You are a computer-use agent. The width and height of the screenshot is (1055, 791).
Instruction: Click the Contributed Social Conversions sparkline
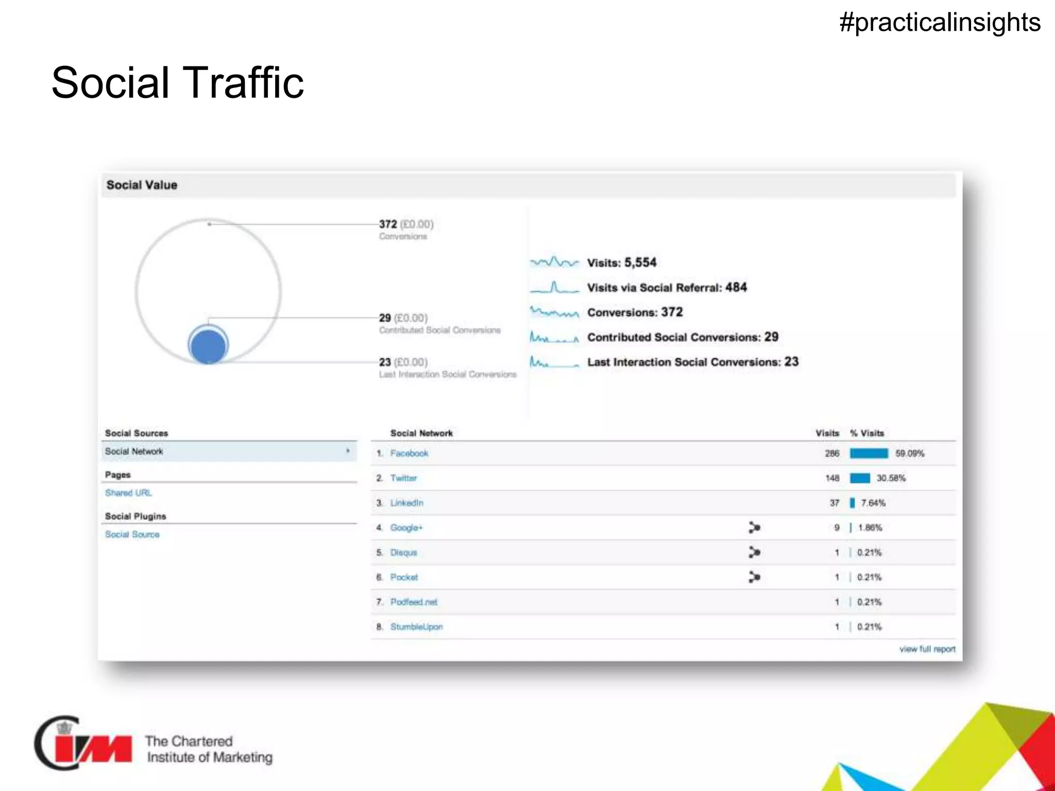(554, 337)
